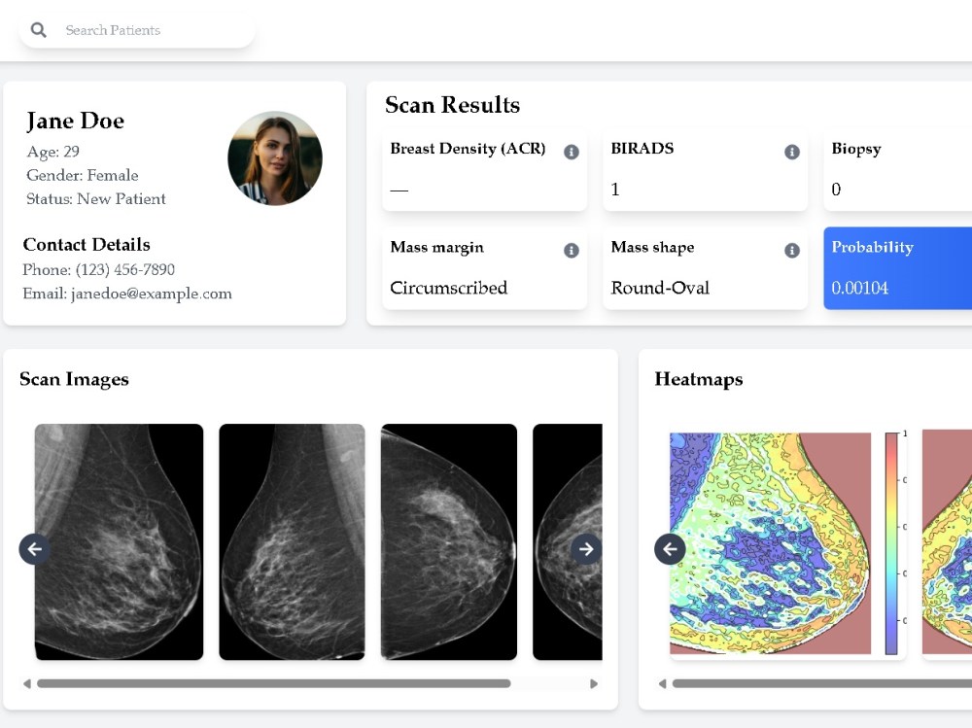The height and width of the screenshot is (728, 972).
Task: Click Jane Doe's profile photo
Action: pos(275,158)
